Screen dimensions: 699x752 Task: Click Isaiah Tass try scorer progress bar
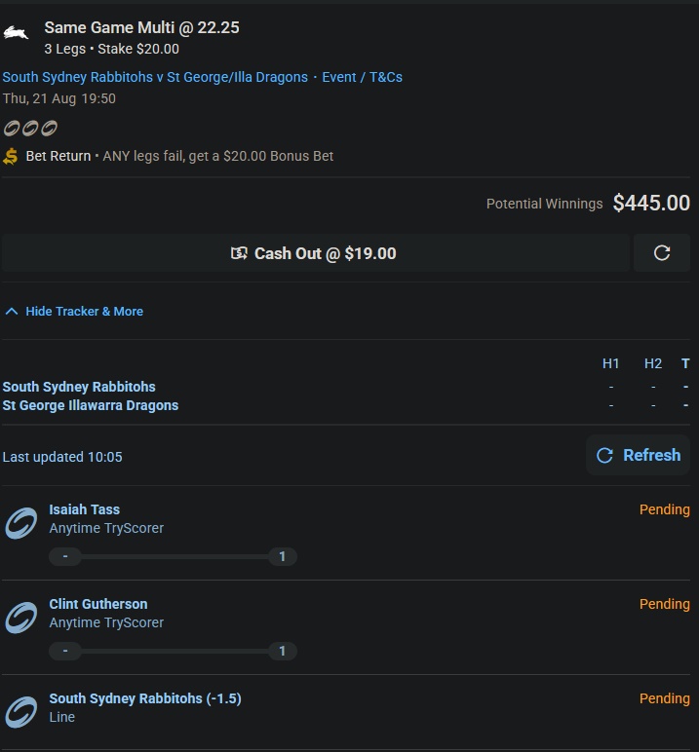174,557
